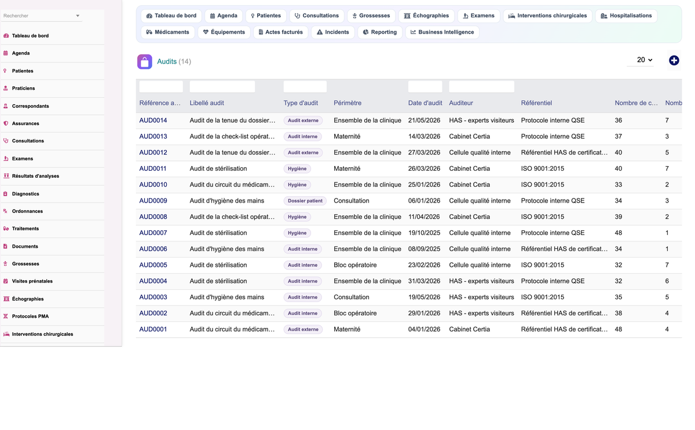The image size is (695, 430).
Task: Open audit AUD0009 link
Action: 153,201
